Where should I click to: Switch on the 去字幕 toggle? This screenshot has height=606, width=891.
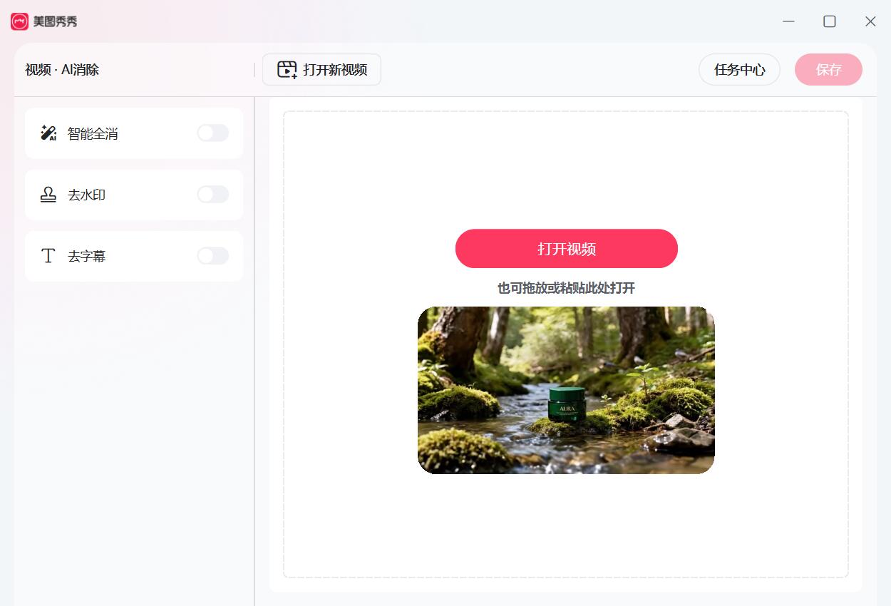(x=213, y=256)
